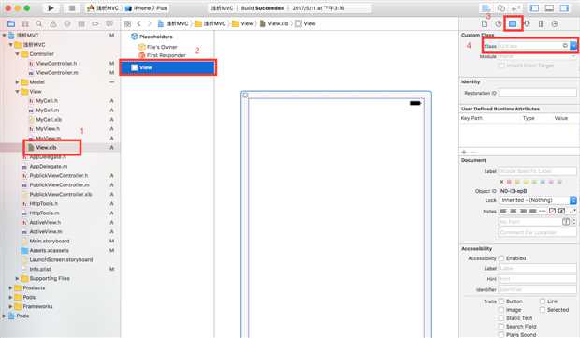Check the Plays Sound trait checkbox

pyautogui.click(x=501, y=334)
